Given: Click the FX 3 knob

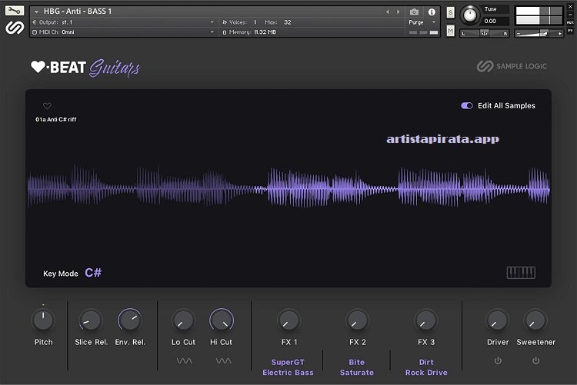Looking at the screenshot, I should pyautogui.click(x=425, y=320).
